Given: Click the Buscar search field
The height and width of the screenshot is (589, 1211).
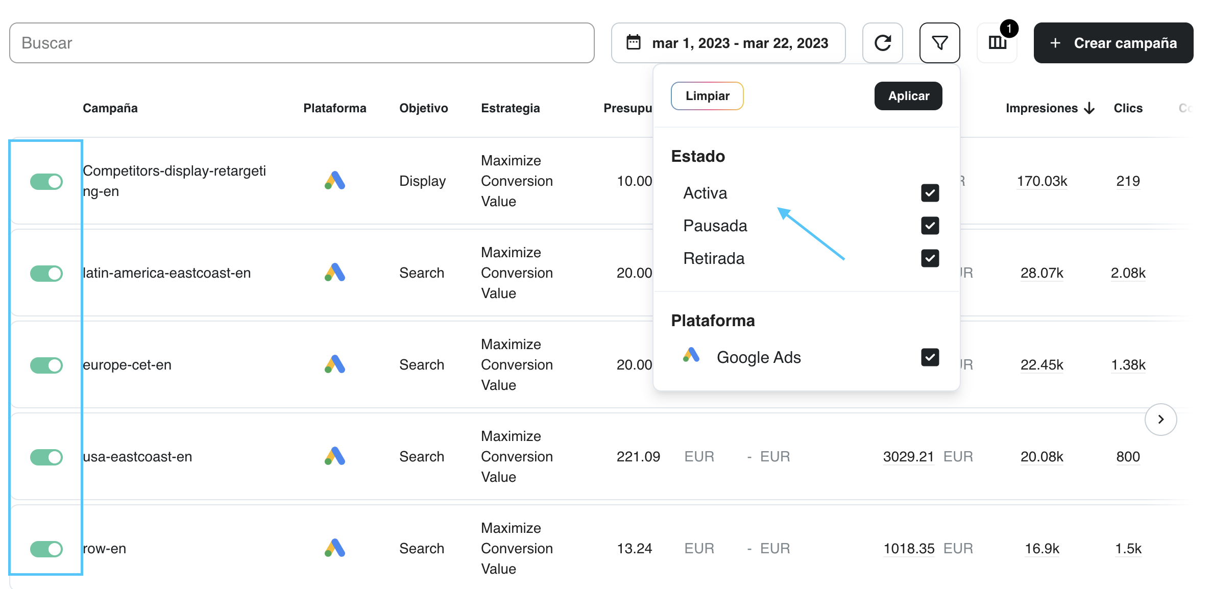Looking at the screenshot, I should pos(301,43).
